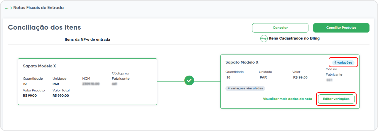Click the blurred NCM value in NF-e card
Screen dimensions: 378x131
91,84
